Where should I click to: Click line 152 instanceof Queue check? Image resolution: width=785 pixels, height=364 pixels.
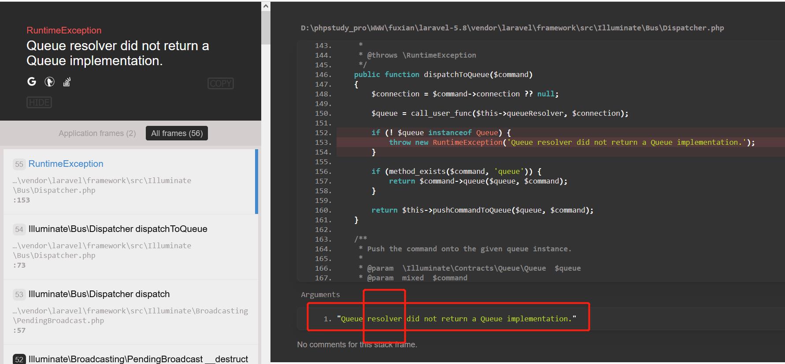[x=441, y=132]
